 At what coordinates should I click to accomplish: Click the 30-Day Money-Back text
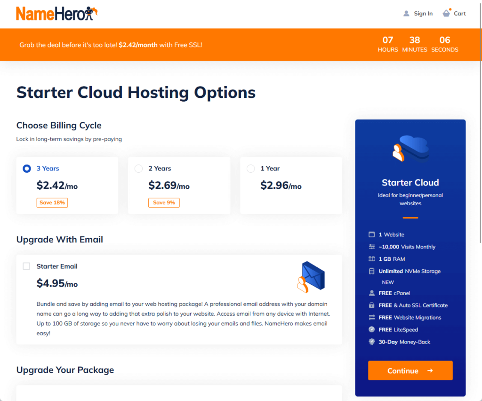404,342
